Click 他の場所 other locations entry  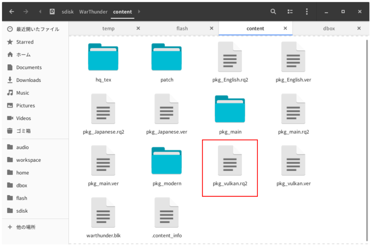25,227
